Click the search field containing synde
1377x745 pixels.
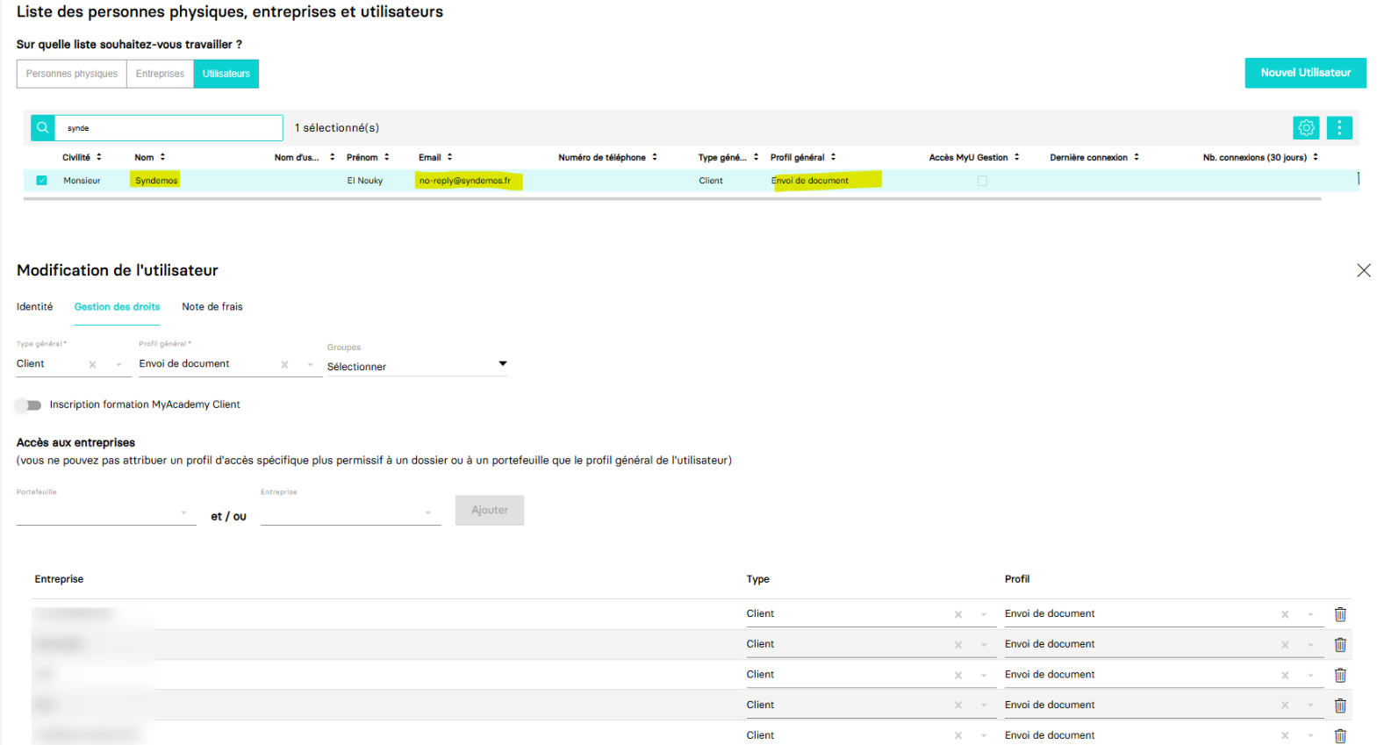169,128
